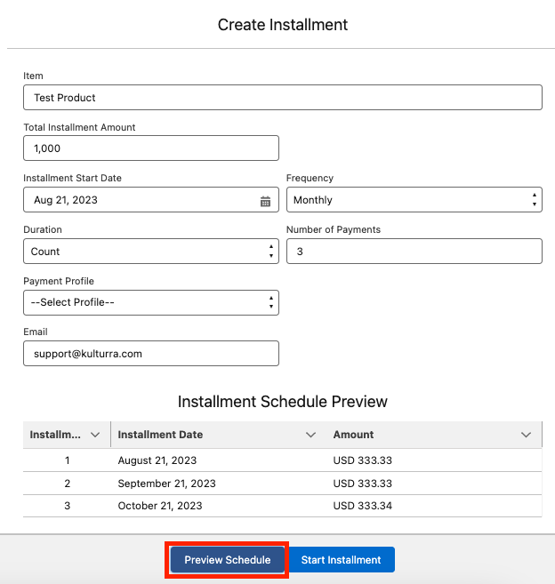The height and width of the screenshot is (584, 555).
Task: Click the Total Installment Amount field
Action: (151, 148)
